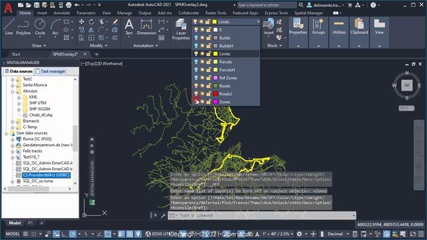Lock the ParcelsH layer padlock
427x240 pixels.
point(209,69)
